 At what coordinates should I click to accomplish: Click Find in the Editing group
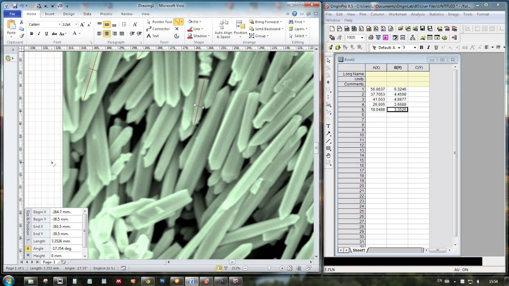coord(297,22)
